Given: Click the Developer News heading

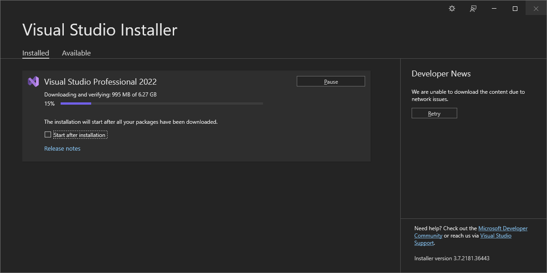Looking at the screenshot, I should coord(441,74).
